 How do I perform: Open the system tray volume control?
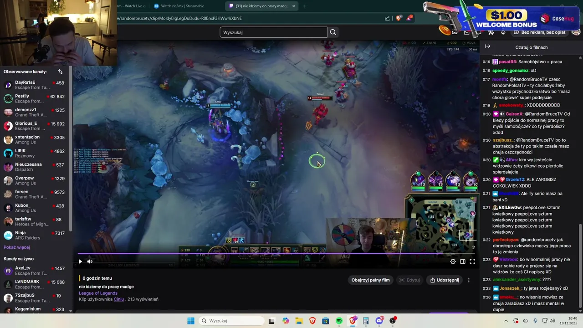point(552,321)
